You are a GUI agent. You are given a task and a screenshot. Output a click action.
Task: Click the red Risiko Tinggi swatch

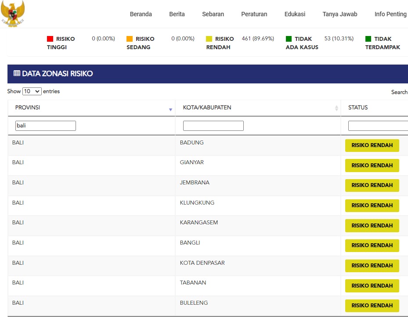coord(50,39)
